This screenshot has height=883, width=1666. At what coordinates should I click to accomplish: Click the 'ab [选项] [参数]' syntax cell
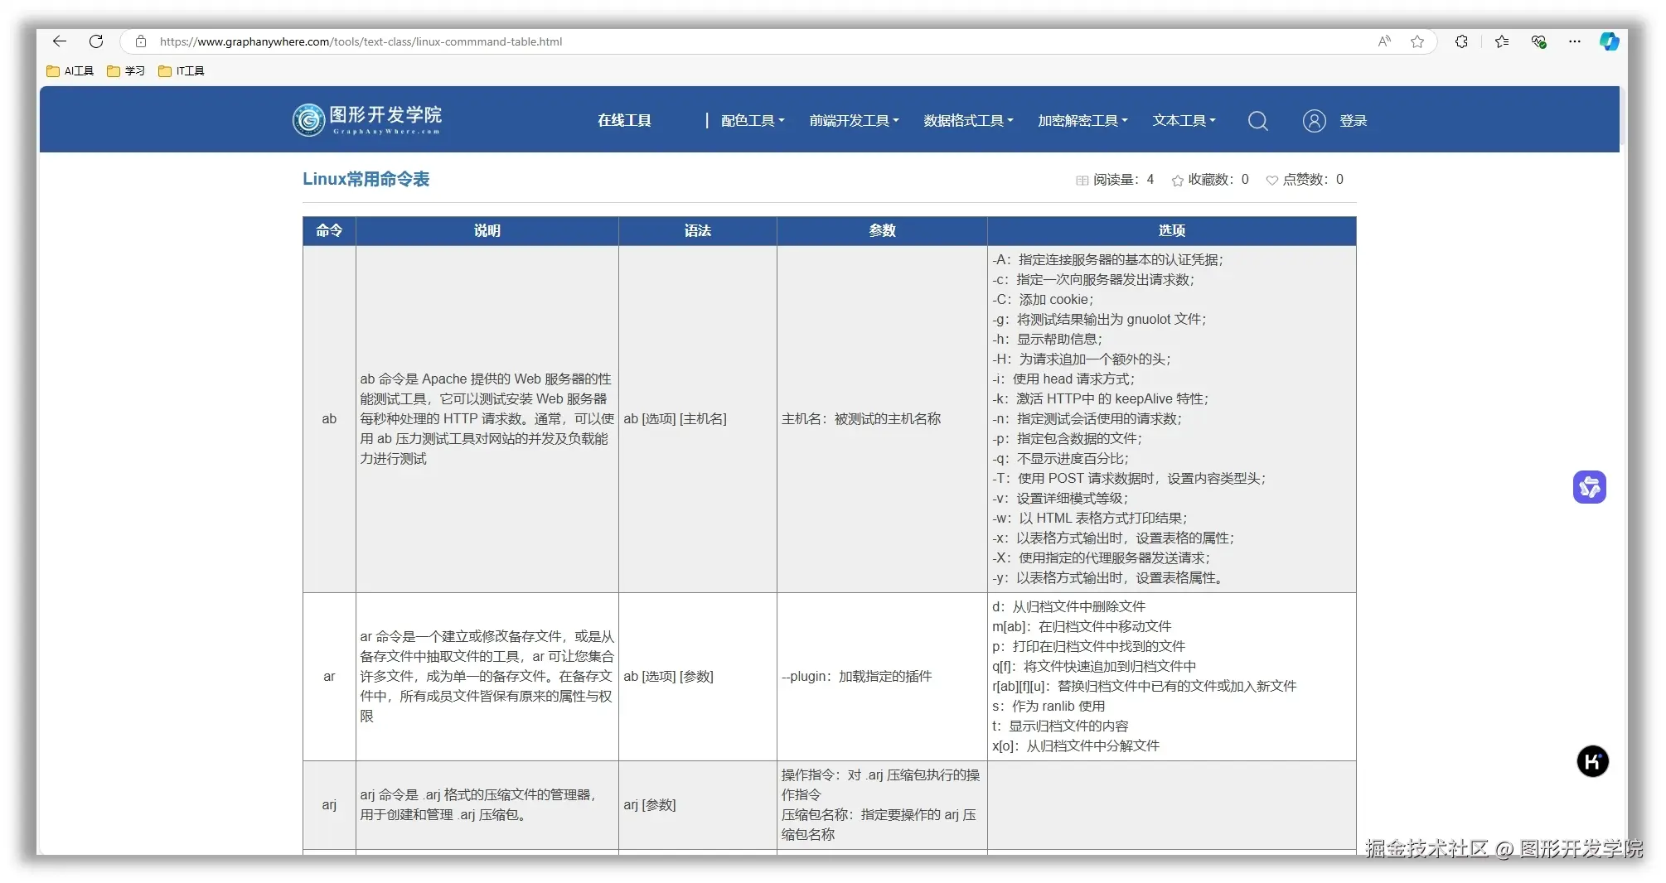point(698,677)
